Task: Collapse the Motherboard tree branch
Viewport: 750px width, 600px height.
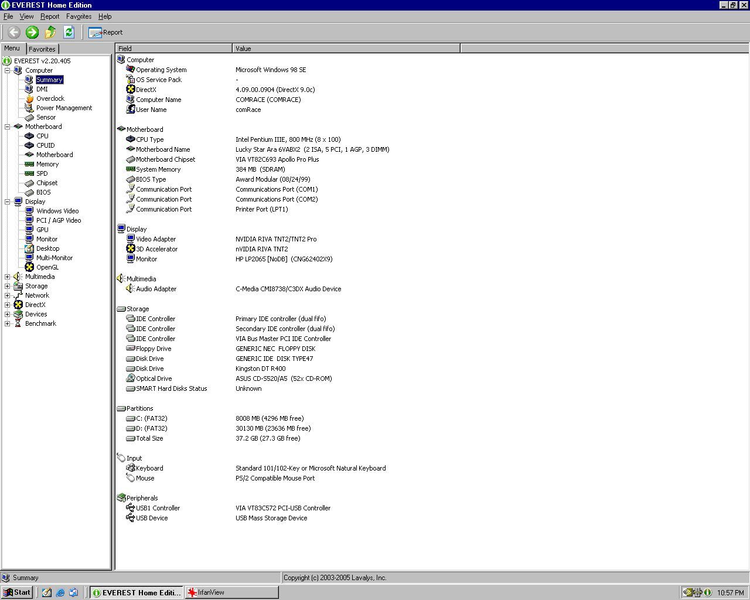Action: click(x=8, y=127)
